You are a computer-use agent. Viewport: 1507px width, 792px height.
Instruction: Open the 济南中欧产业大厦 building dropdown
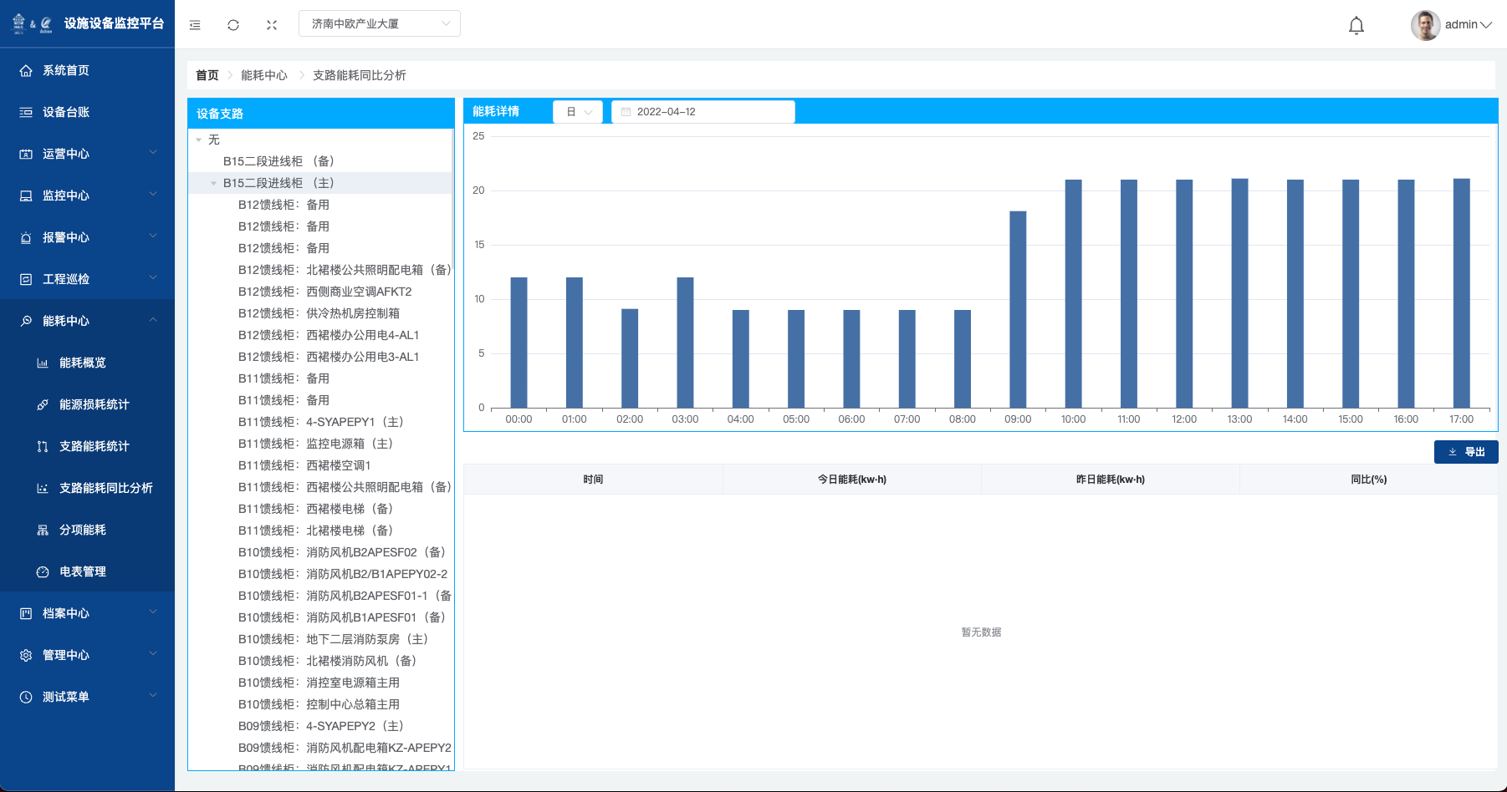[x=379, y=23]
